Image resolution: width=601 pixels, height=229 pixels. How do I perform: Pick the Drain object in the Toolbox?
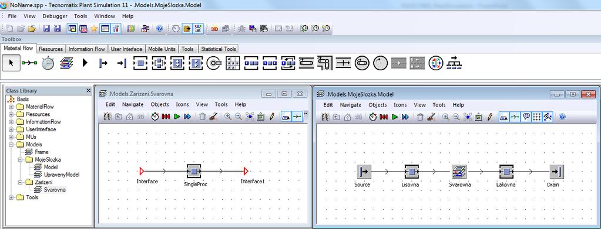click(x=122, y=63)
